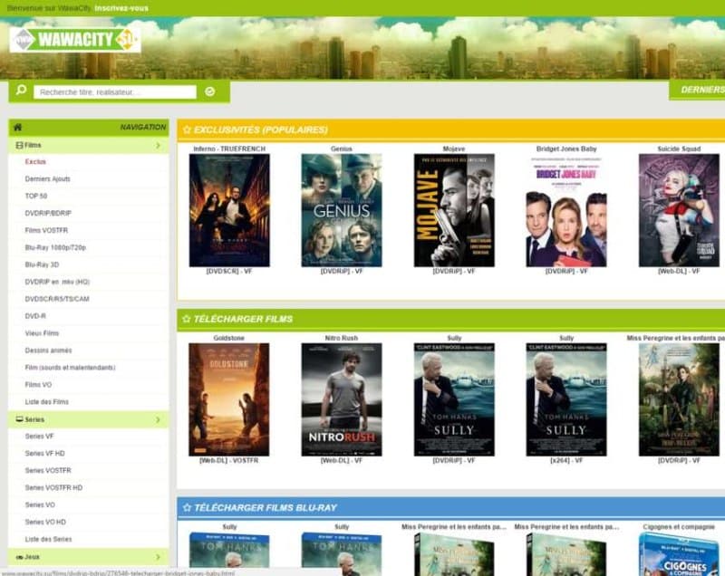
Task: Click the magnifier search icon
Action: (21, 90)
